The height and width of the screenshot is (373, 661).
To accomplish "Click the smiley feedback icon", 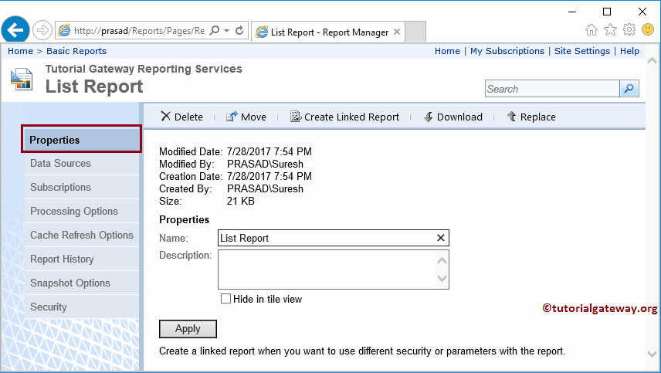I will pyautogui.click(x=648, y=29).
